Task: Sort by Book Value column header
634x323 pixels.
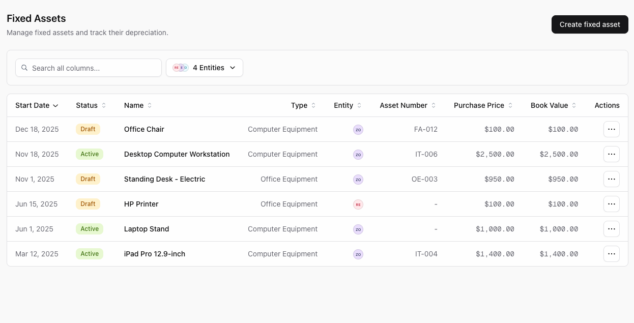Action: (554, 105)
